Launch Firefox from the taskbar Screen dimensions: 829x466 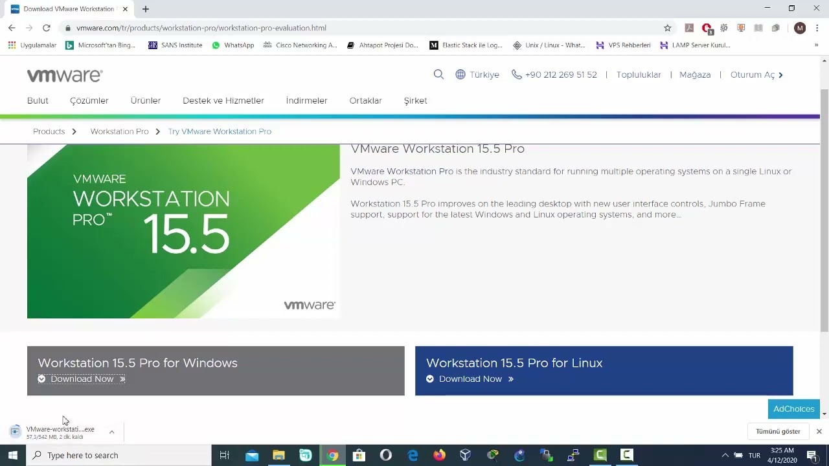click(439, 455)
